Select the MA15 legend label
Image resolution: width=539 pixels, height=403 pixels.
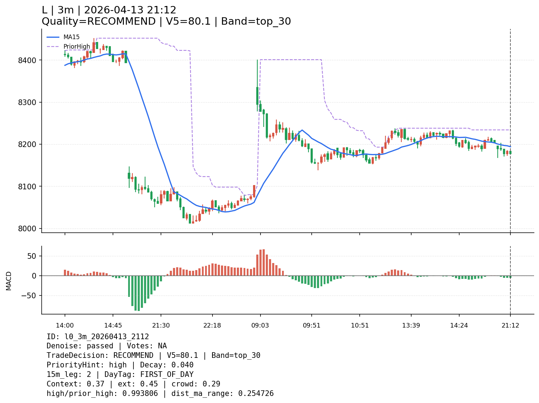point(71,37)
